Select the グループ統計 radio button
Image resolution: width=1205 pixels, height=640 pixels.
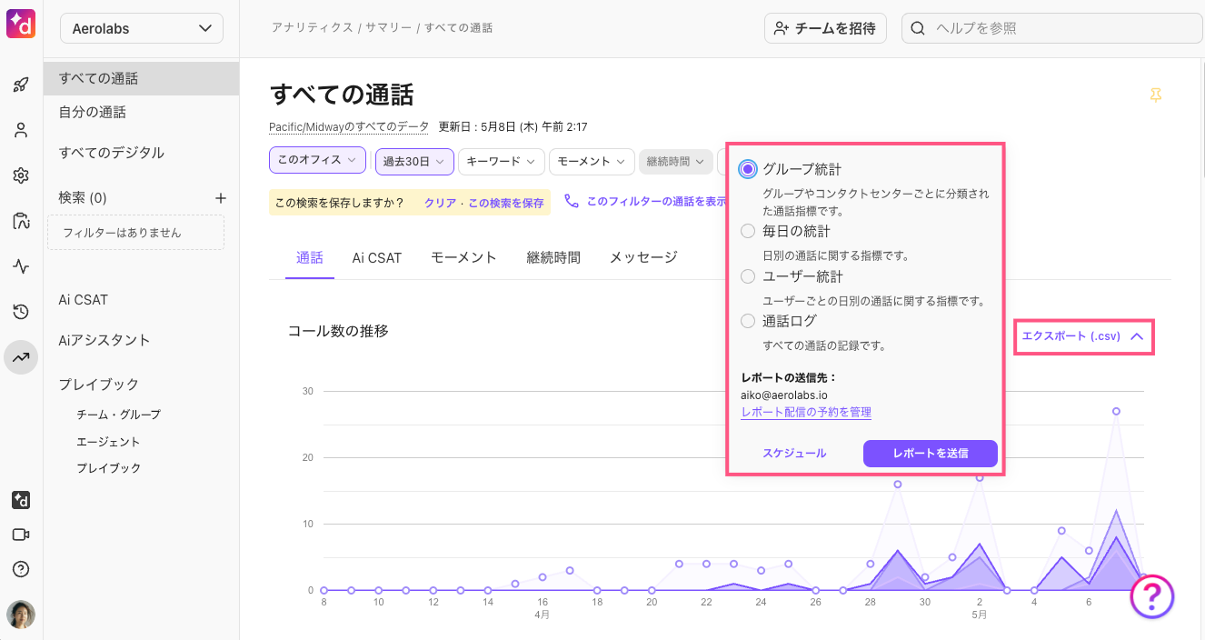(748, 169)
